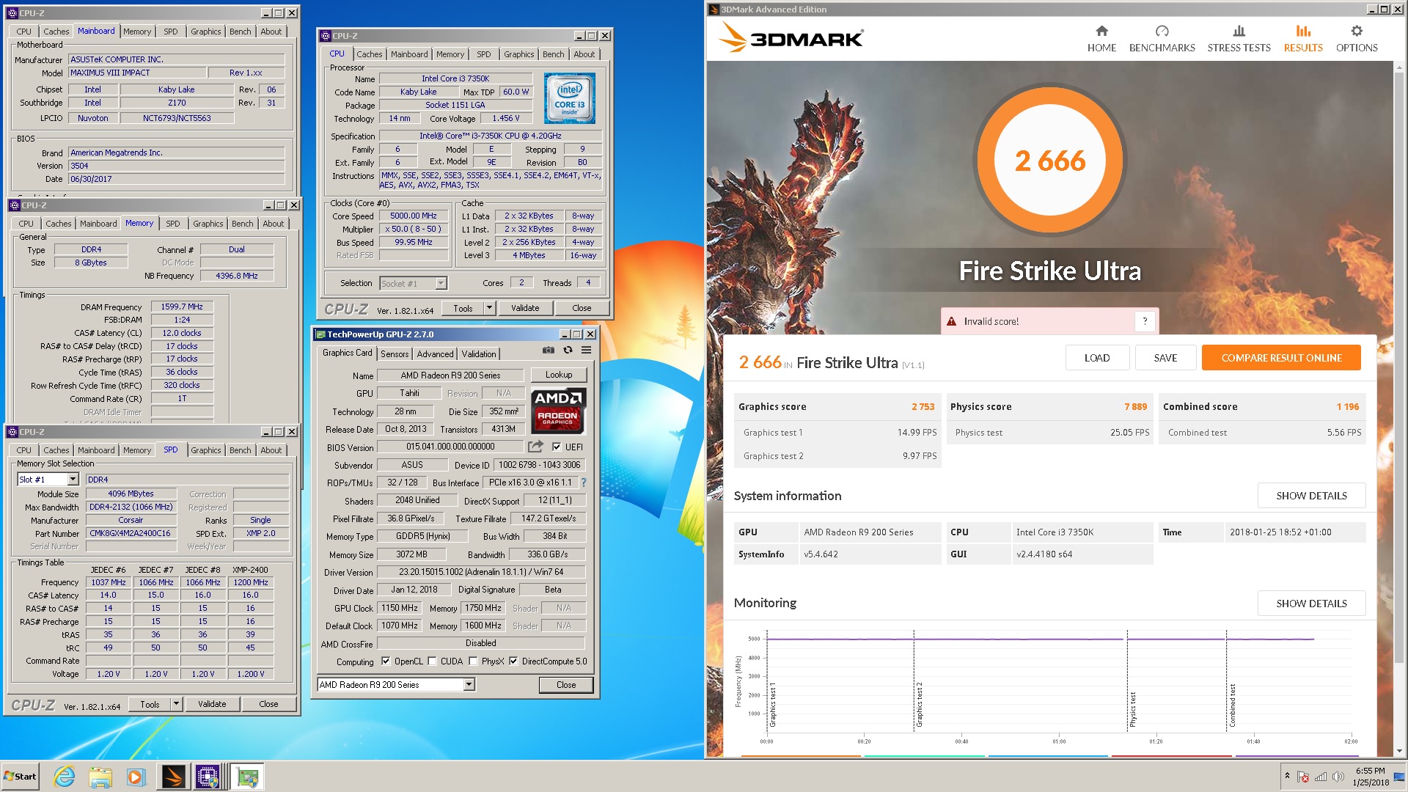Switch to Advanced tab in GPU-Z

point(435,354)
